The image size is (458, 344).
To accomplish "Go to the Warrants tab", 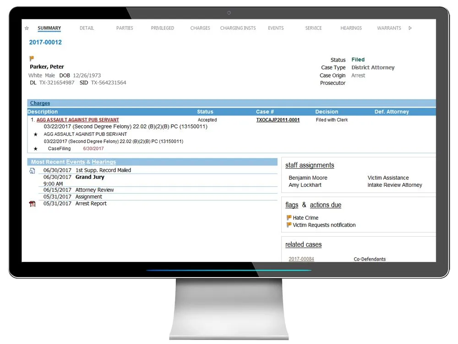I will (x=389, y=28).
